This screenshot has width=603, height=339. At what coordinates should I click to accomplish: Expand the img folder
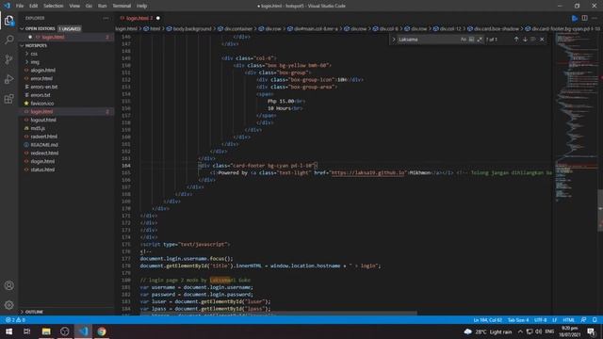click(27, 62)
